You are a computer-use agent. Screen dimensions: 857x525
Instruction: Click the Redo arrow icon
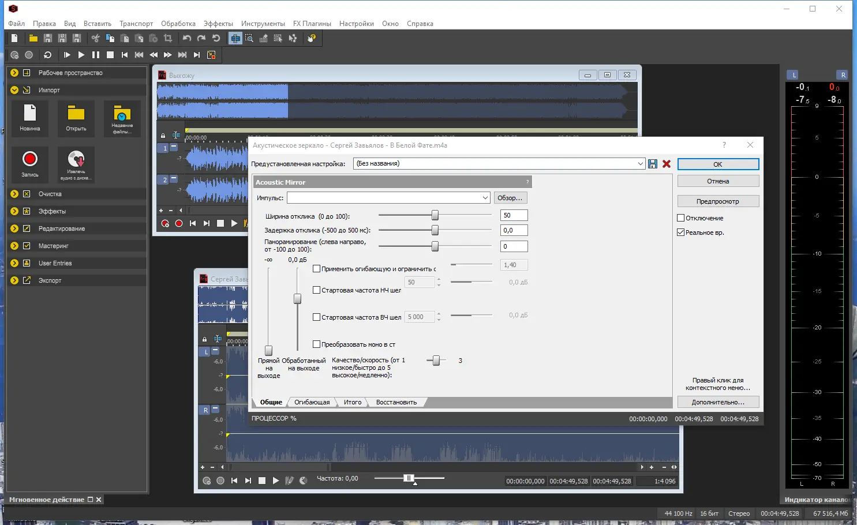201,38
